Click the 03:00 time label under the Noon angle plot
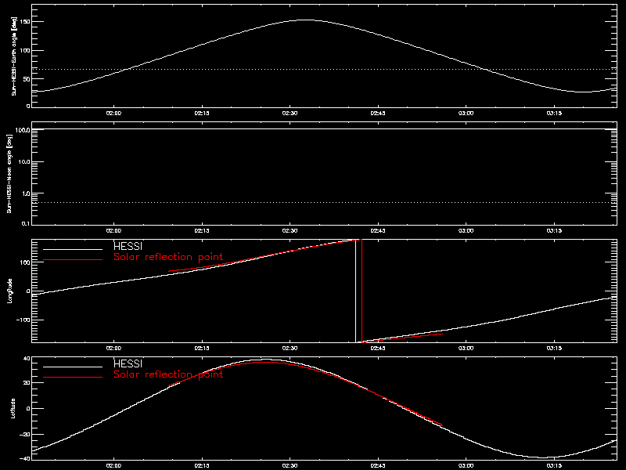The image size is (626, 470). click(466, 230)
